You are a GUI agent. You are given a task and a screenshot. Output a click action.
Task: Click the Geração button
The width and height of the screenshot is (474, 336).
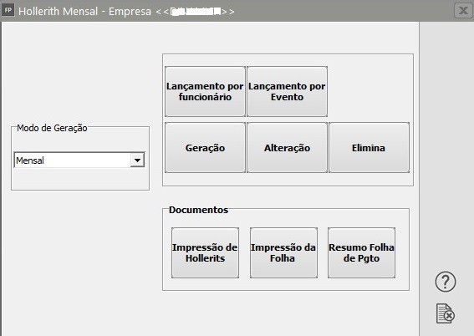click(205, 148)
